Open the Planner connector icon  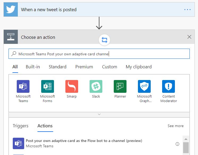pos(120,86)
